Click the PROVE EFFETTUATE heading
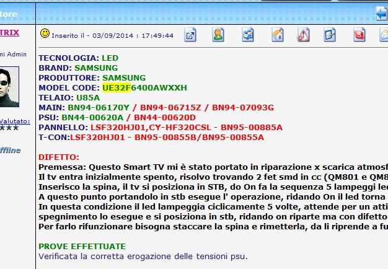The image size is (388, 269). click(x=82, y=246)
